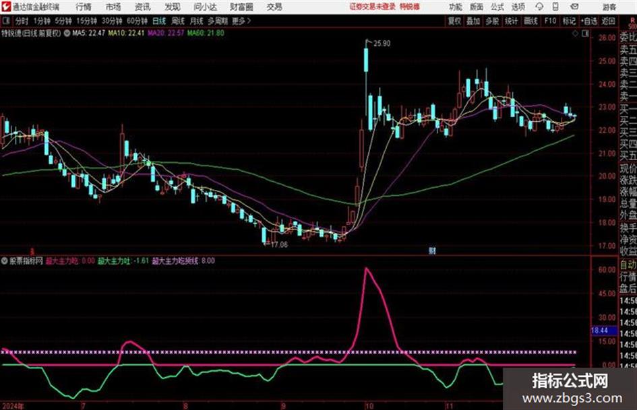Click the 标记 mark button

569,21
